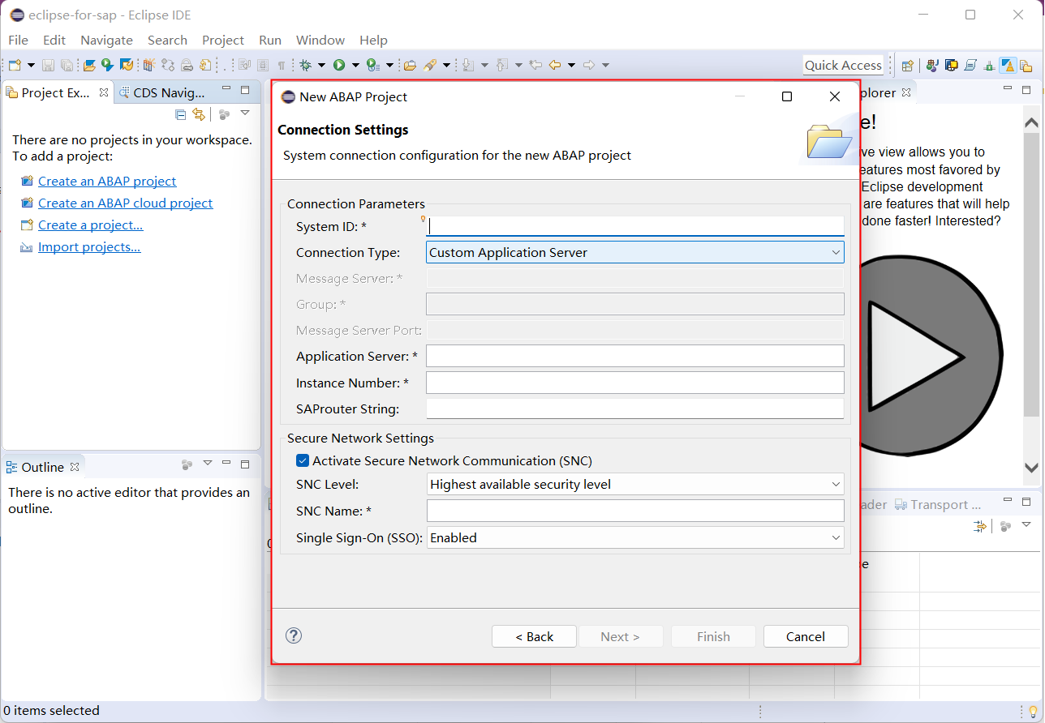This screenshot has height=723, width=1045.
Task: Click the Last Edit Location arrow icon
Action: [x=535, y=65]
